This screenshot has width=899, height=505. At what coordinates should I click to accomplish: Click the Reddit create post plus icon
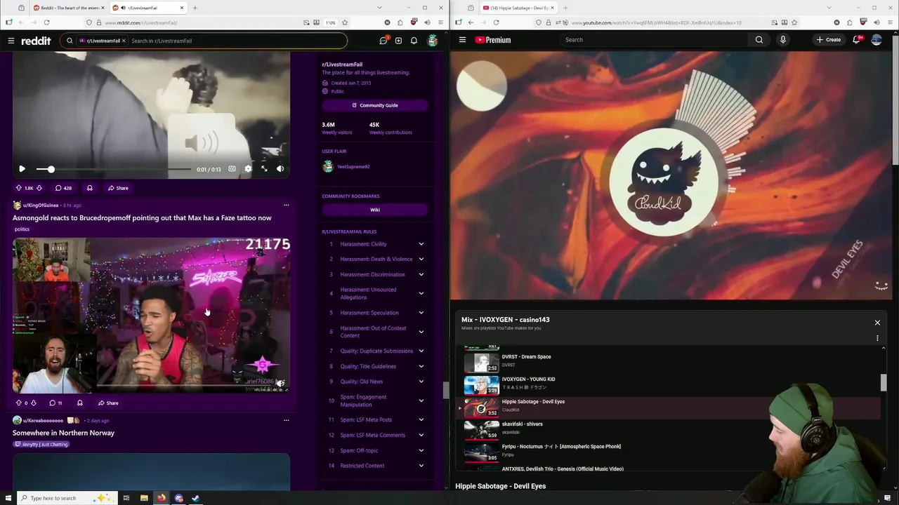[x=398, y=41]
